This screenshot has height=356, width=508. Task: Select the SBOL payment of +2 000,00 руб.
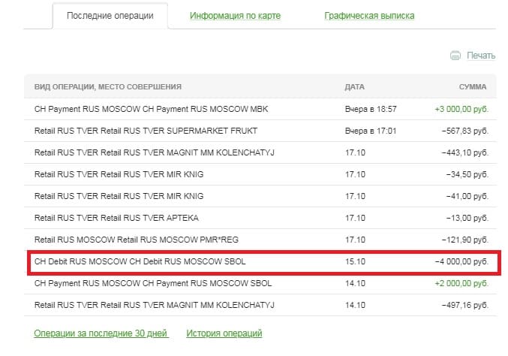(x=153, y=284)
